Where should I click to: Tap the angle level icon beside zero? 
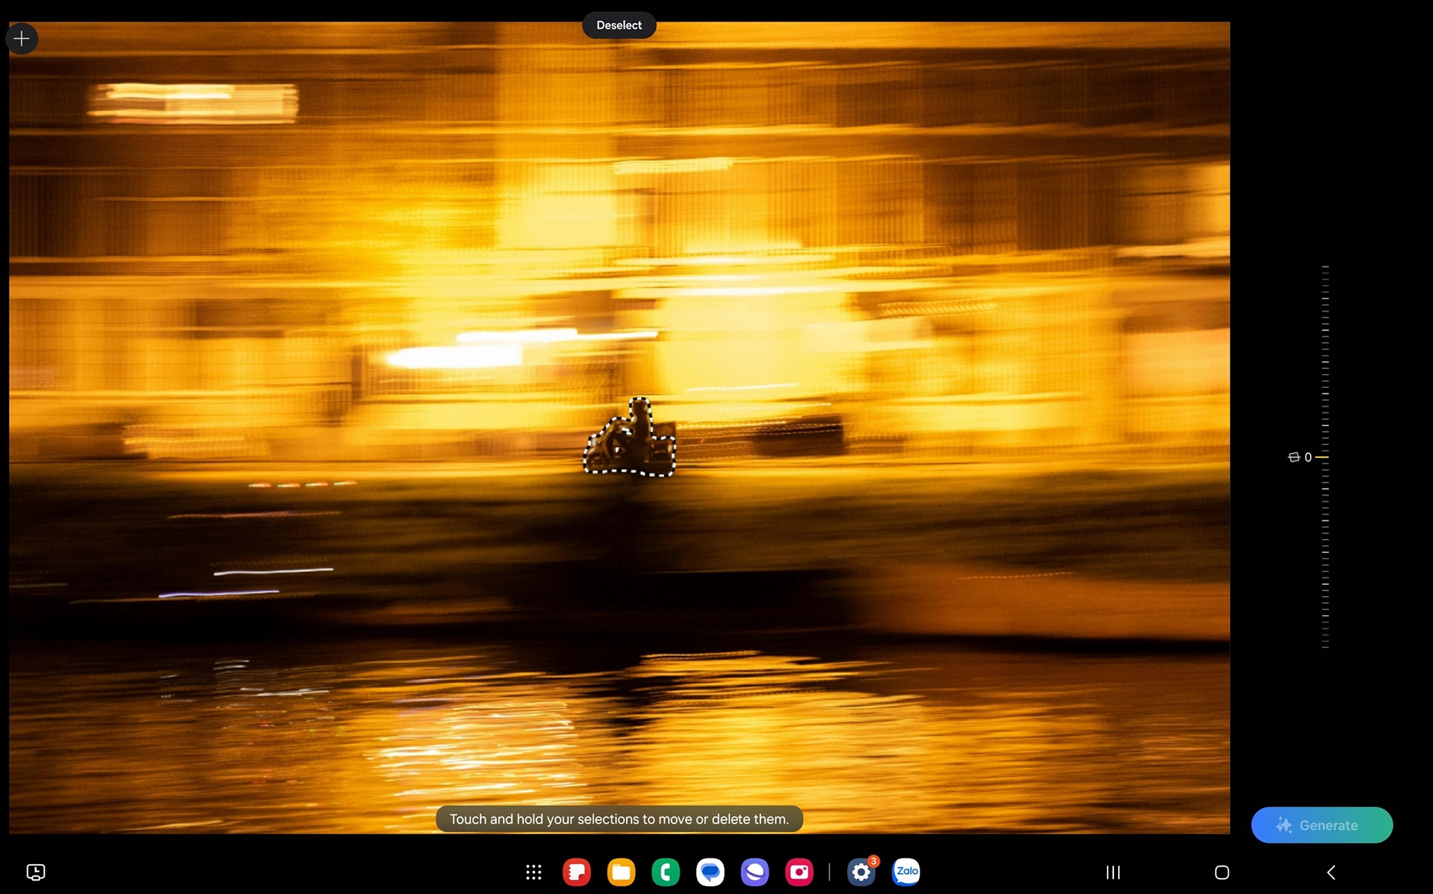(1293, 457)
